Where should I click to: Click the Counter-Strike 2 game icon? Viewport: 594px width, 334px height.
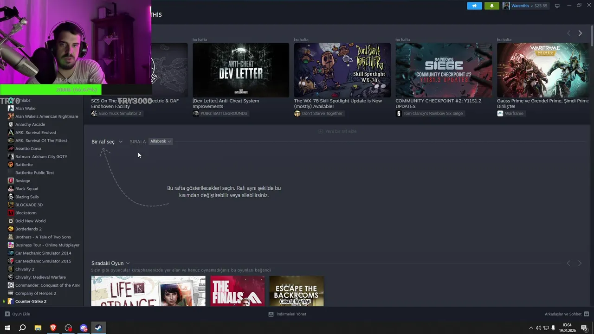[11, 301]
